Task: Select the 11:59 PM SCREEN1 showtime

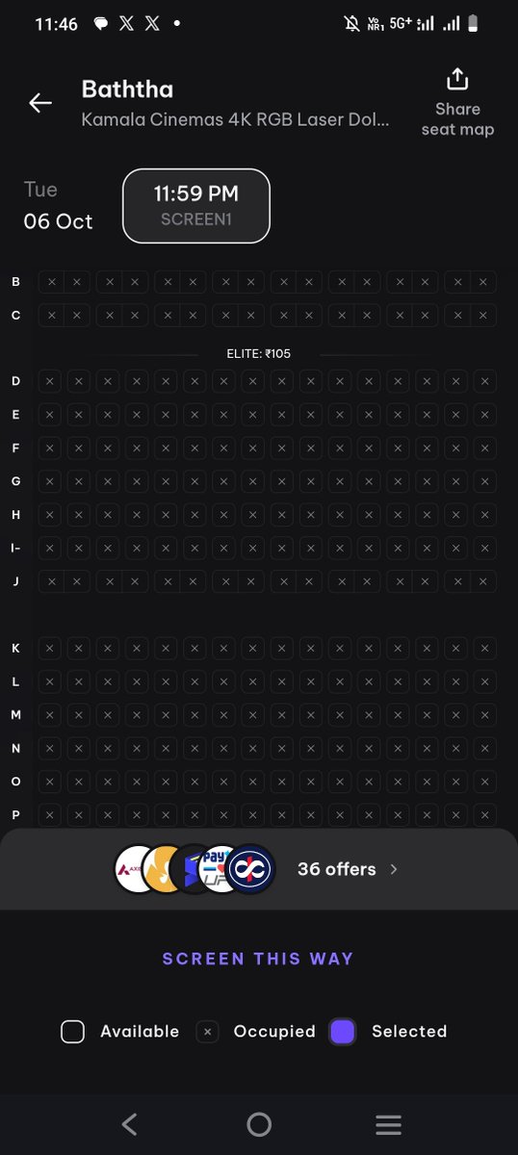Action: [x=196, y=206]
